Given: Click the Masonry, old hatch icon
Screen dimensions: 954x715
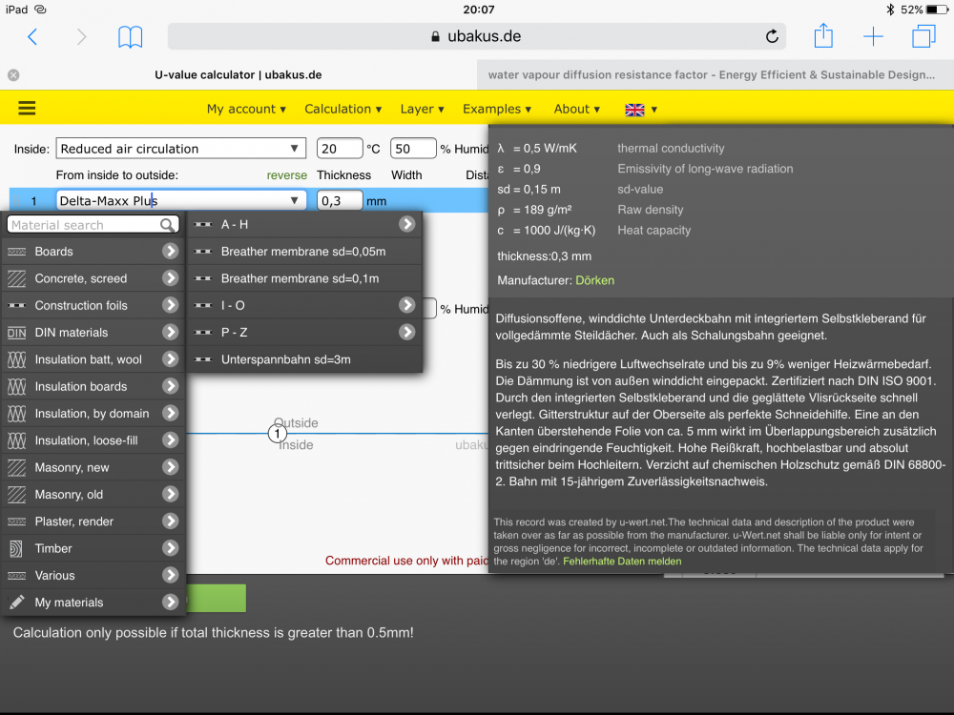Looking at the screenshot, I should (16, 494).
